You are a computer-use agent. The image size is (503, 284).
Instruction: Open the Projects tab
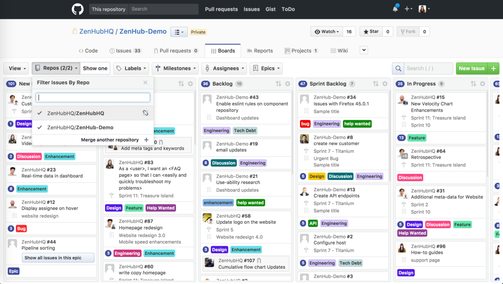click(x=301, y=51)
